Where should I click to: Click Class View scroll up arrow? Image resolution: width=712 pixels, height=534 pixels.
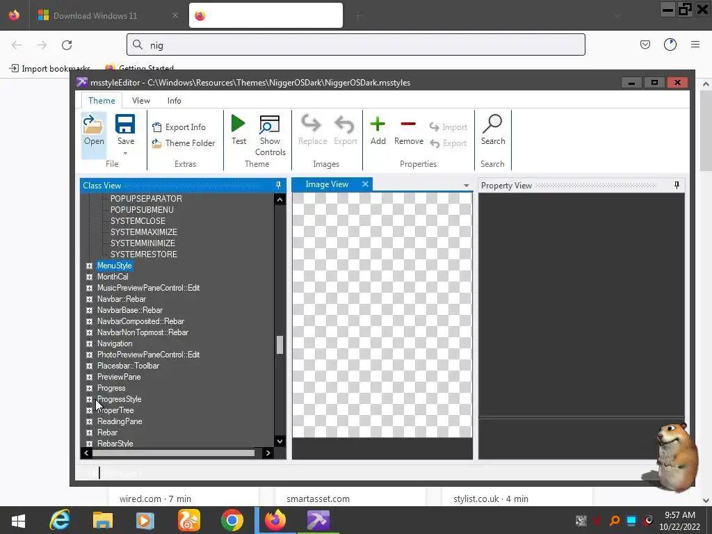click(280, 200)
